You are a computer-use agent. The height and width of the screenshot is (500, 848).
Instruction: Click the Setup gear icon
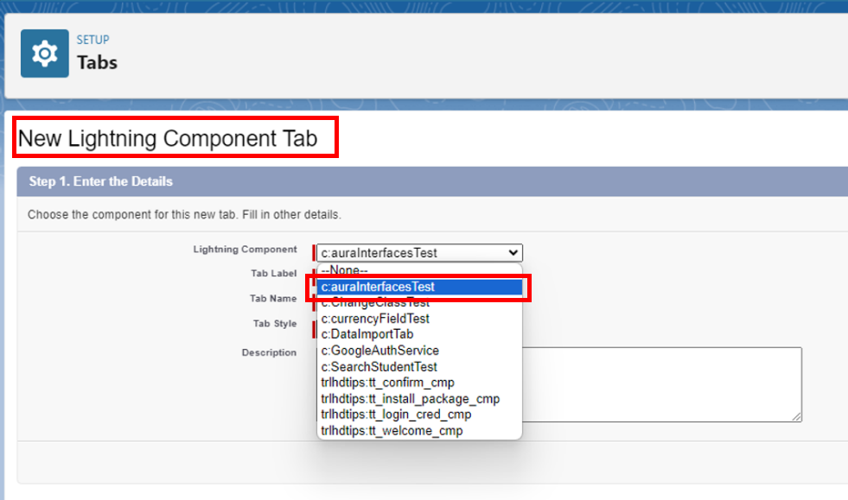tap(45, 54)
